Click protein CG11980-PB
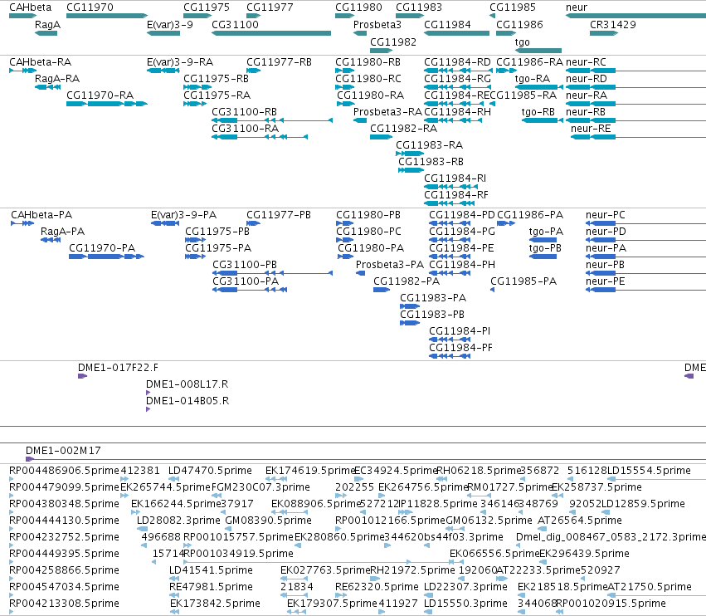Image resolution: width=706 pixels, height=616 pixels. (x=368, y=215)
